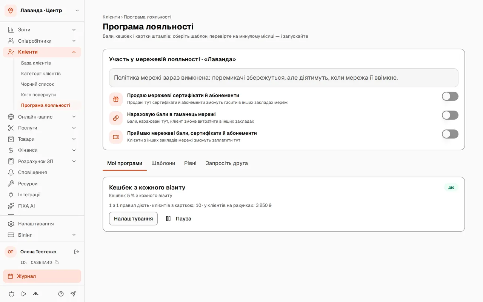Toggle 'Нараховую бали в гаманець мережі' switch
This screenshot has width=483, height=302.
coord(450,115)
